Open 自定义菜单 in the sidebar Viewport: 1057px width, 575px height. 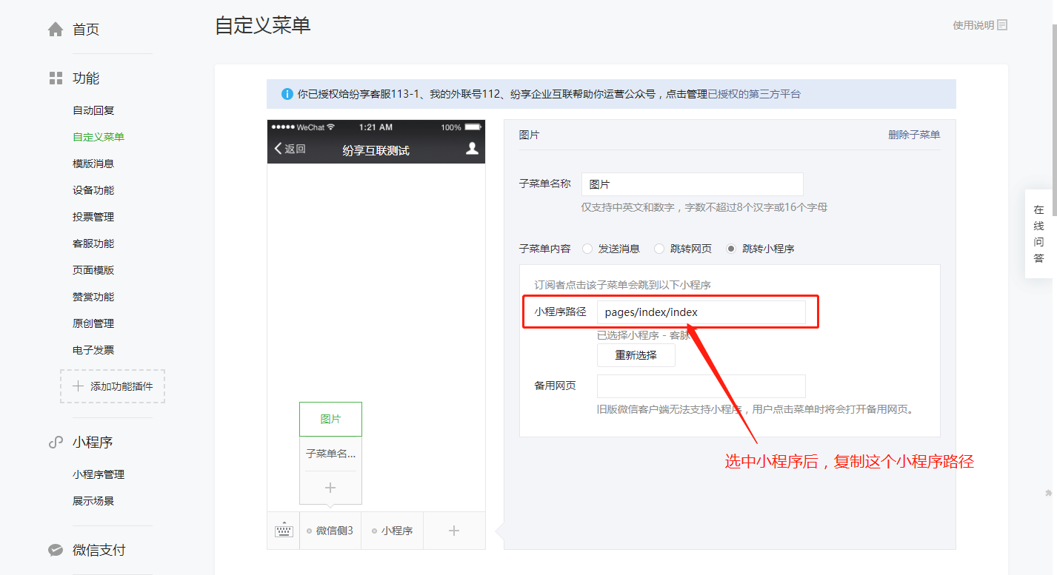(99, 137)
